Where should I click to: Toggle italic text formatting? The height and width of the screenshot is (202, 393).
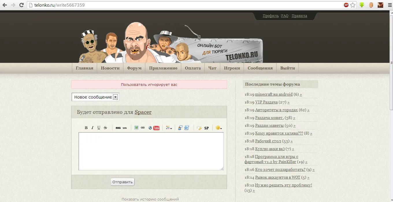coord(92,128)
